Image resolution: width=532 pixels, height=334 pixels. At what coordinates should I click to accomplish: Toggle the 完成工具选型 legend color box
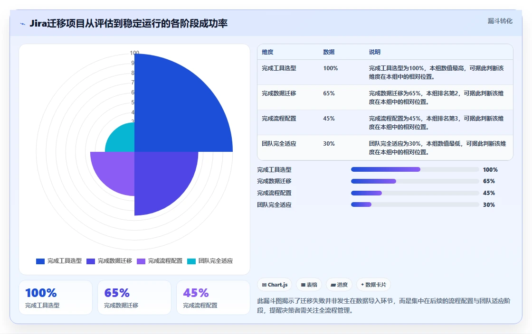coord(40,261)
